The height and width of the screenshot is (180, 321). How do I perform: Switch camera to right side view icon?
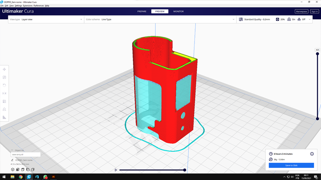tap(33, 169)
